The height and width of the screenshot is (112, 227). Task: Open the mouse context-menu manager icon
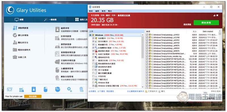(x=46, y=89)
